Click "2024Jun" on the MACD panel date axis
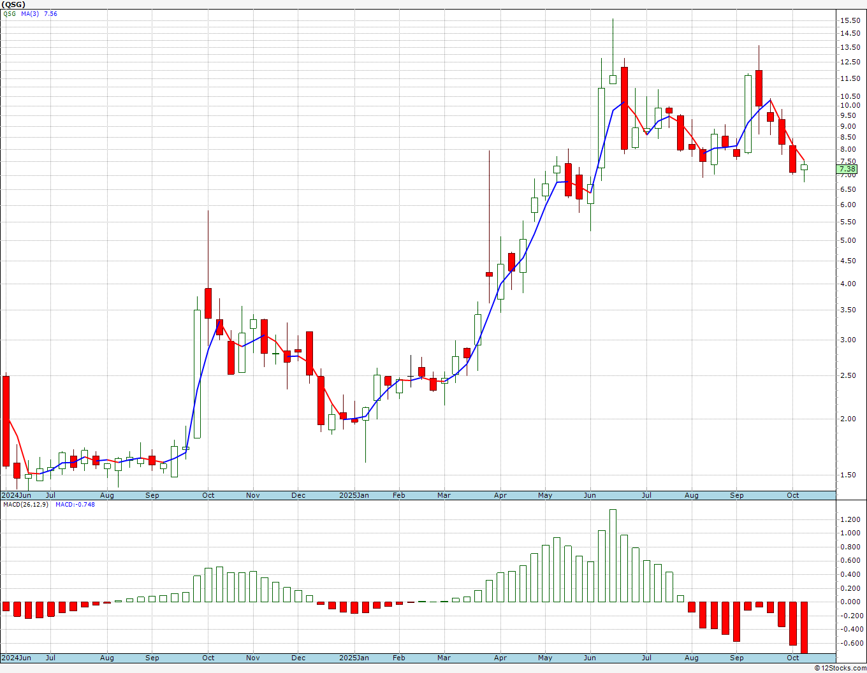Image resolution: width=867 pixels, height=673 pixels. click(16, 658)
